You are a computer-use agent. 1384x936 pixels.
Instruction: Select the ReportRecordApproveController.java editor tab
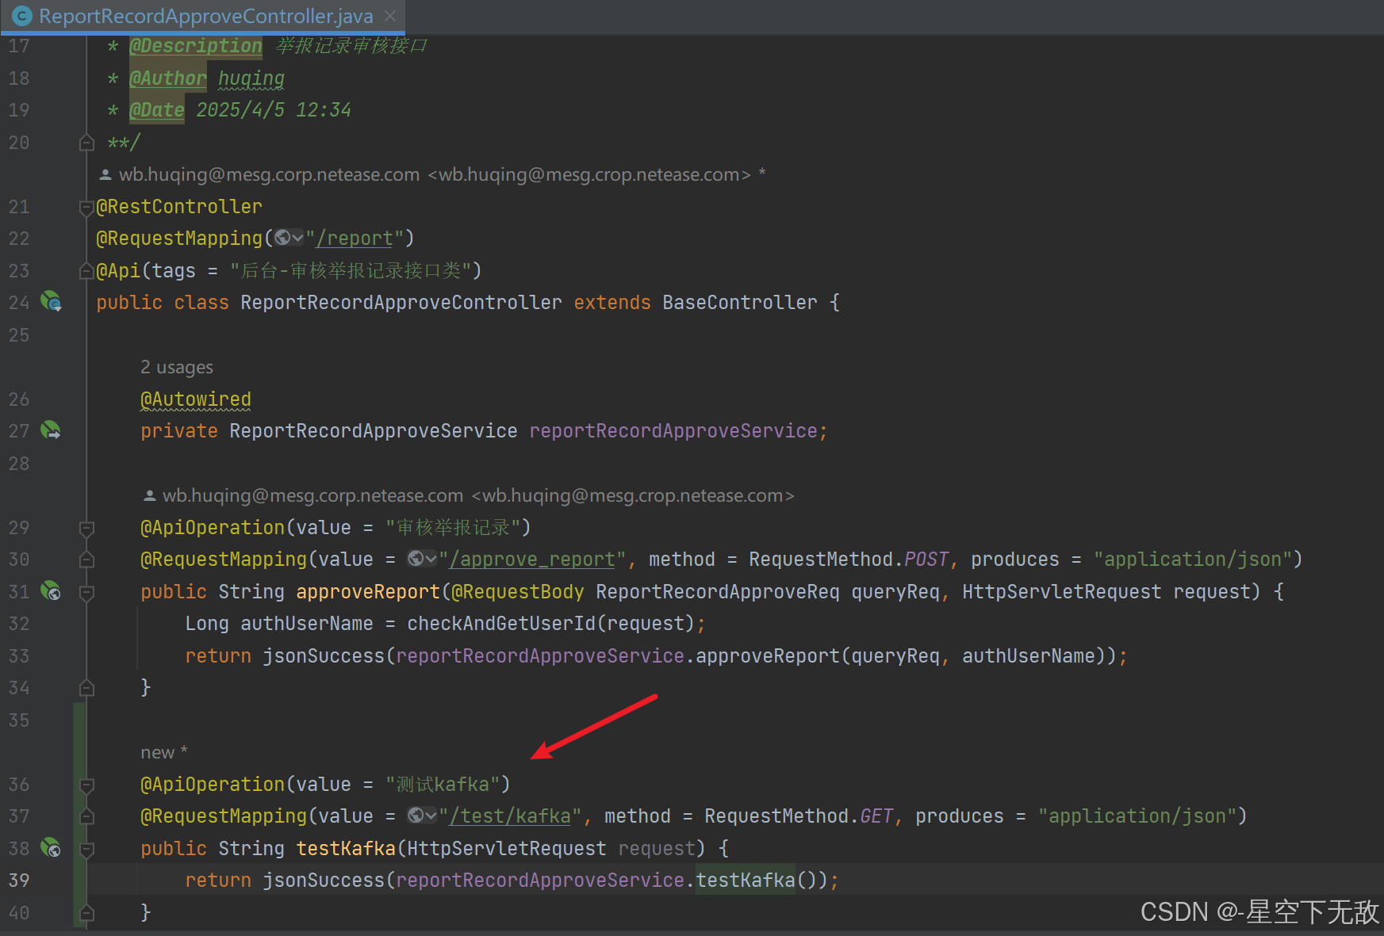(205, 16)
